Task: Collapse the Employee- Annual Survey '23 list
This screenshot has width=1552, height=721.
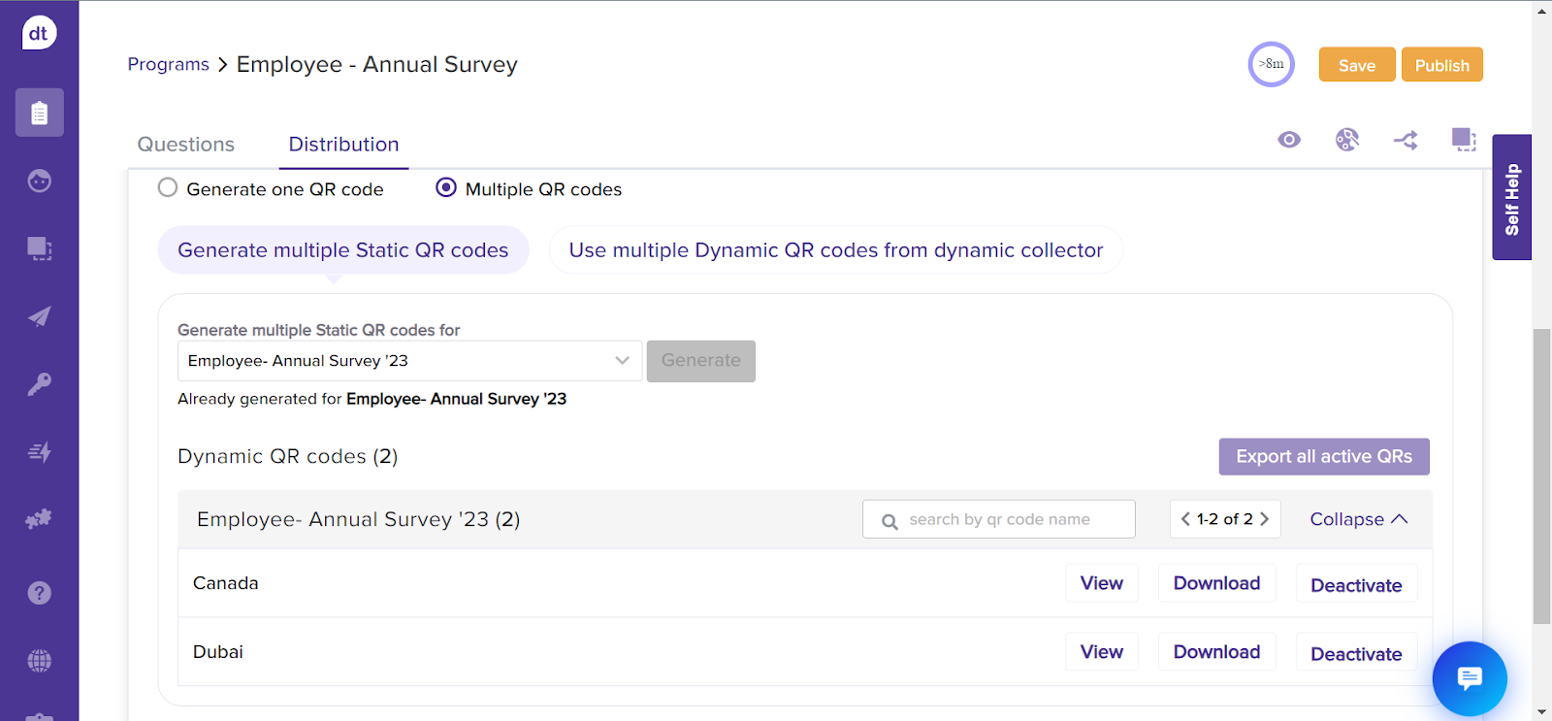Action: pyautogui.click(x=1358, y=519)
